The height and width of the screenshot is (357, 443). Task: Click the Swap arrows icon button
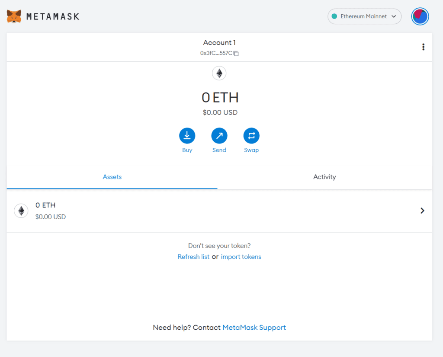(251, 136)
